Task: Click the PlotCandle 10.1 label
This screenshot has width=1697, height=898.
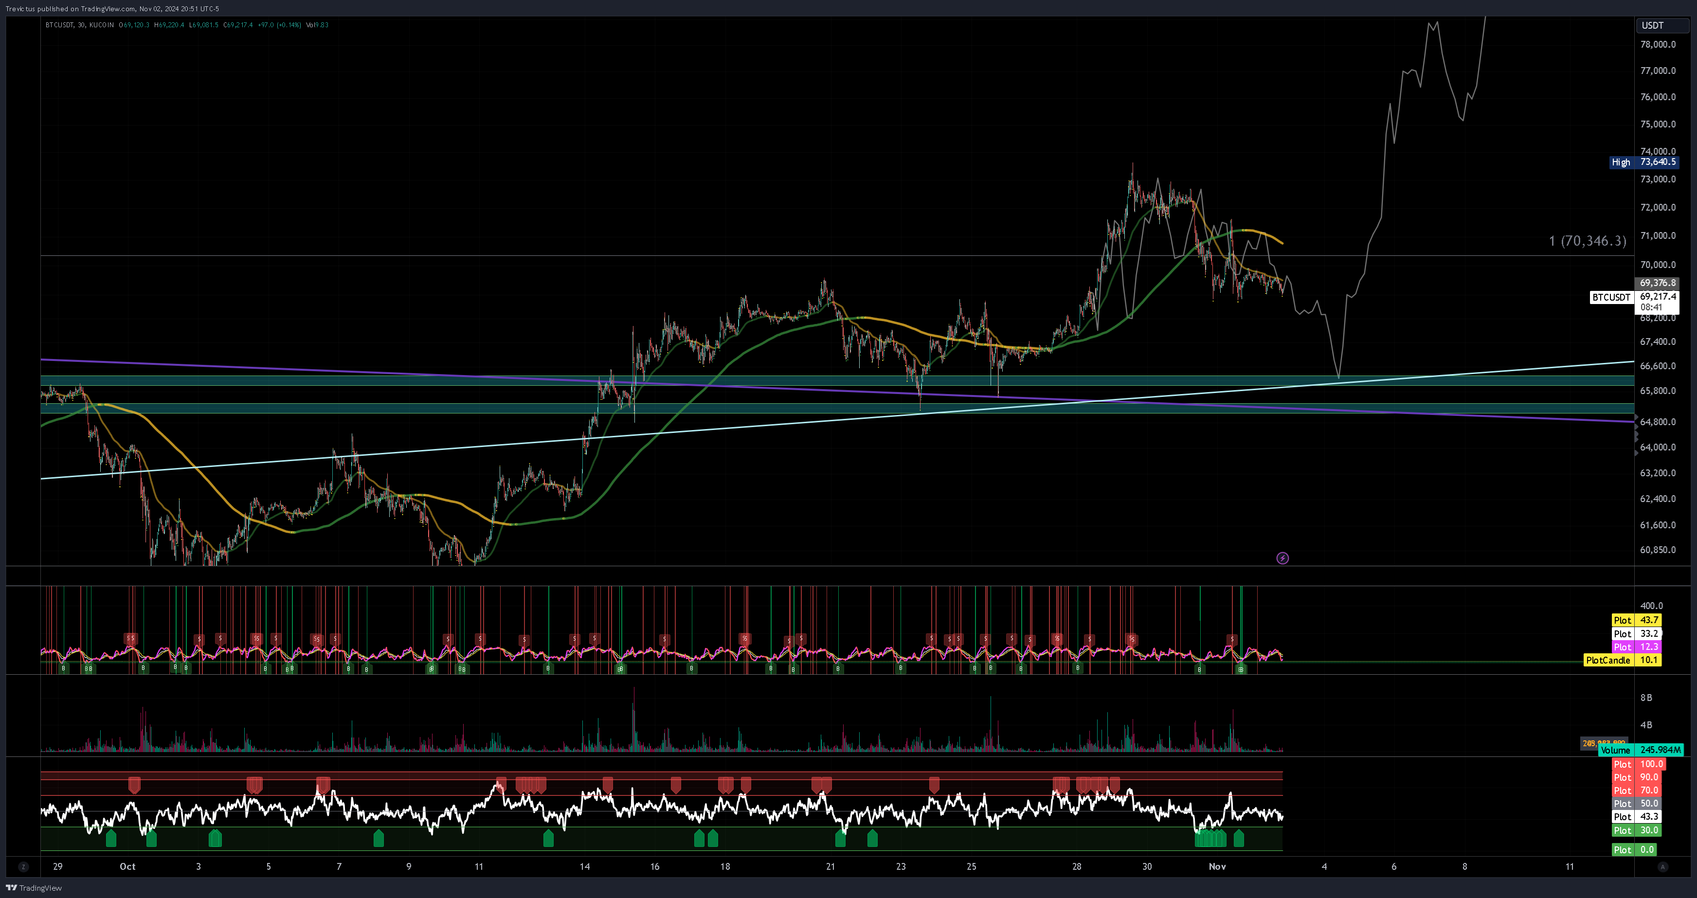Action: coord(1623,660)
